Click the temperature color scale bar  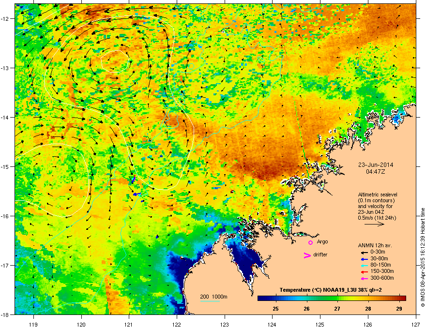tap(332, 298)
